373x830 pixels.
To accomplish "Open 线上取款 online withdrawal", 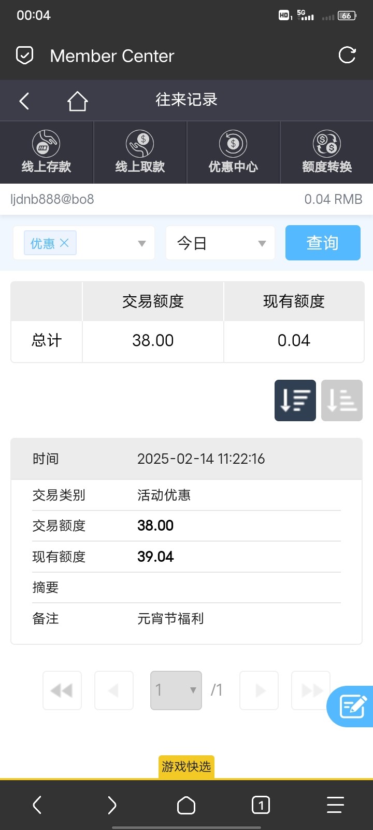I will pyautogui.click(x=140, y=153).
